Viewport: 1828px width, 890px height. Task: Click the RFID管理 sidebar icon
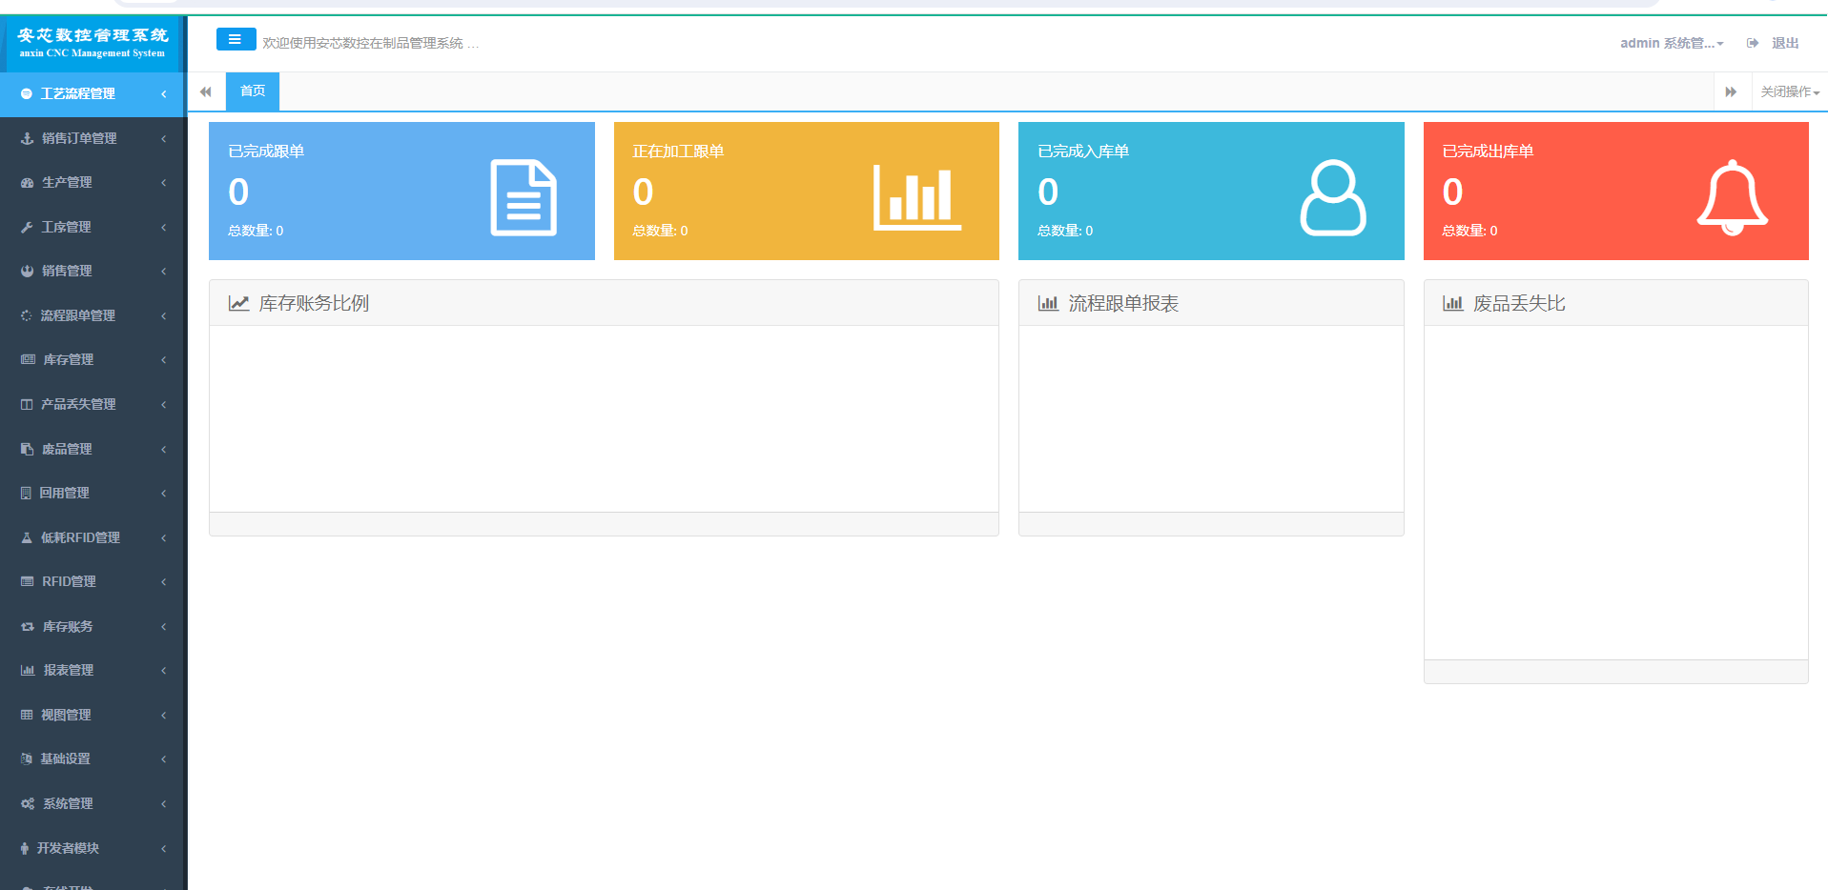pos(28,581)
